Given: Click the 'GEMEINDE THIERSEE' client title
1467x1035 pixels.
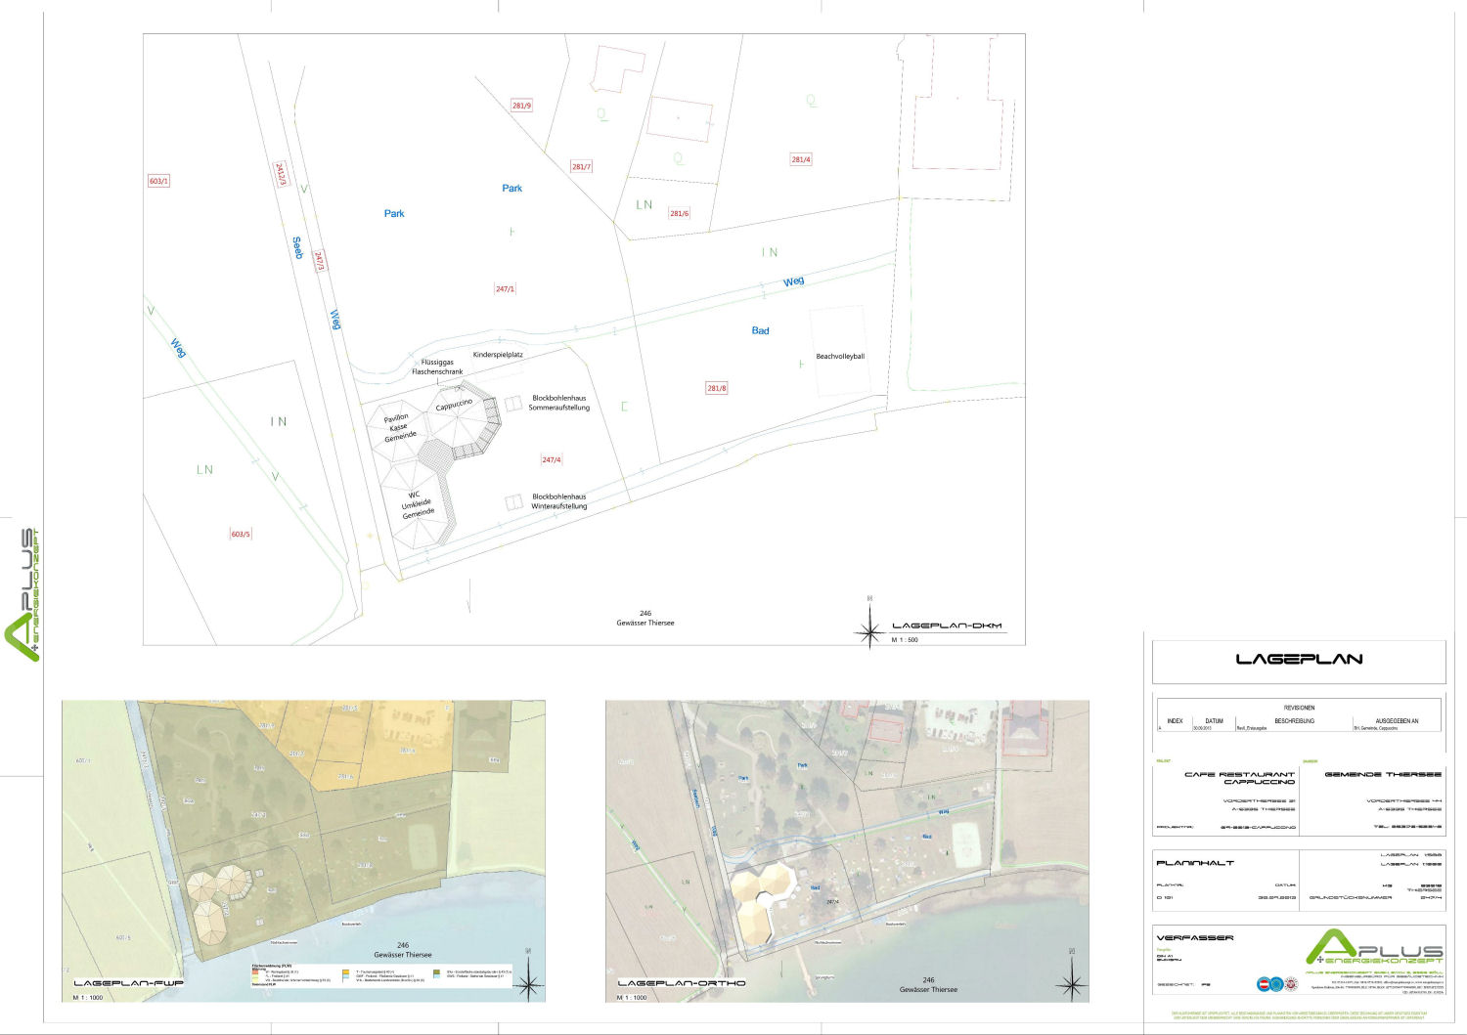Looking at the screenshot, I should coord(1383,774).
